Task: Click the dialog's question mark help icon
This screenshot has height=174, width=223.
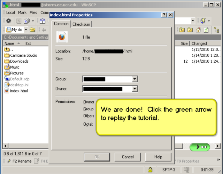Action: point(164,15)
